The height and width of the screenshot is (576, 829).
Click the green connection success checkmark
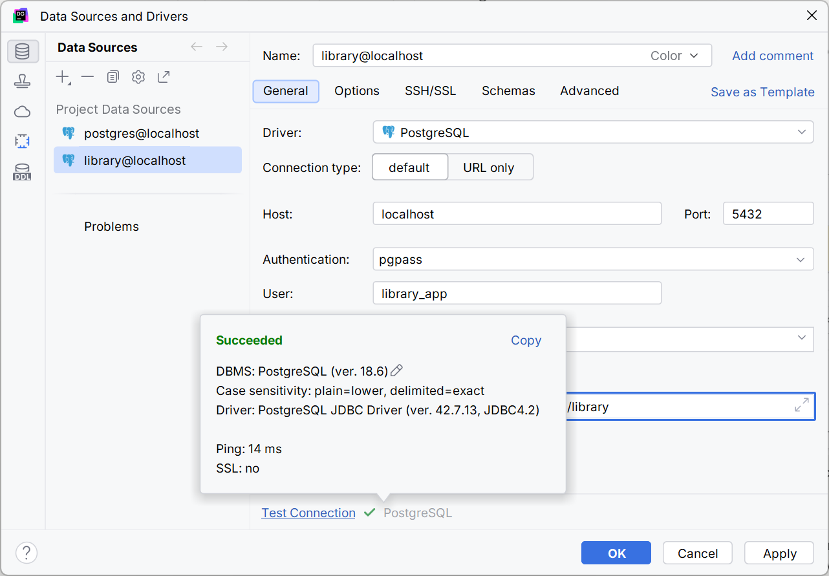point(369,513)
